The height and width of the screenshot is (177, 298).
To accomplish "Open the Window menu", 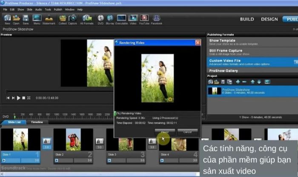I will [70, 9].
